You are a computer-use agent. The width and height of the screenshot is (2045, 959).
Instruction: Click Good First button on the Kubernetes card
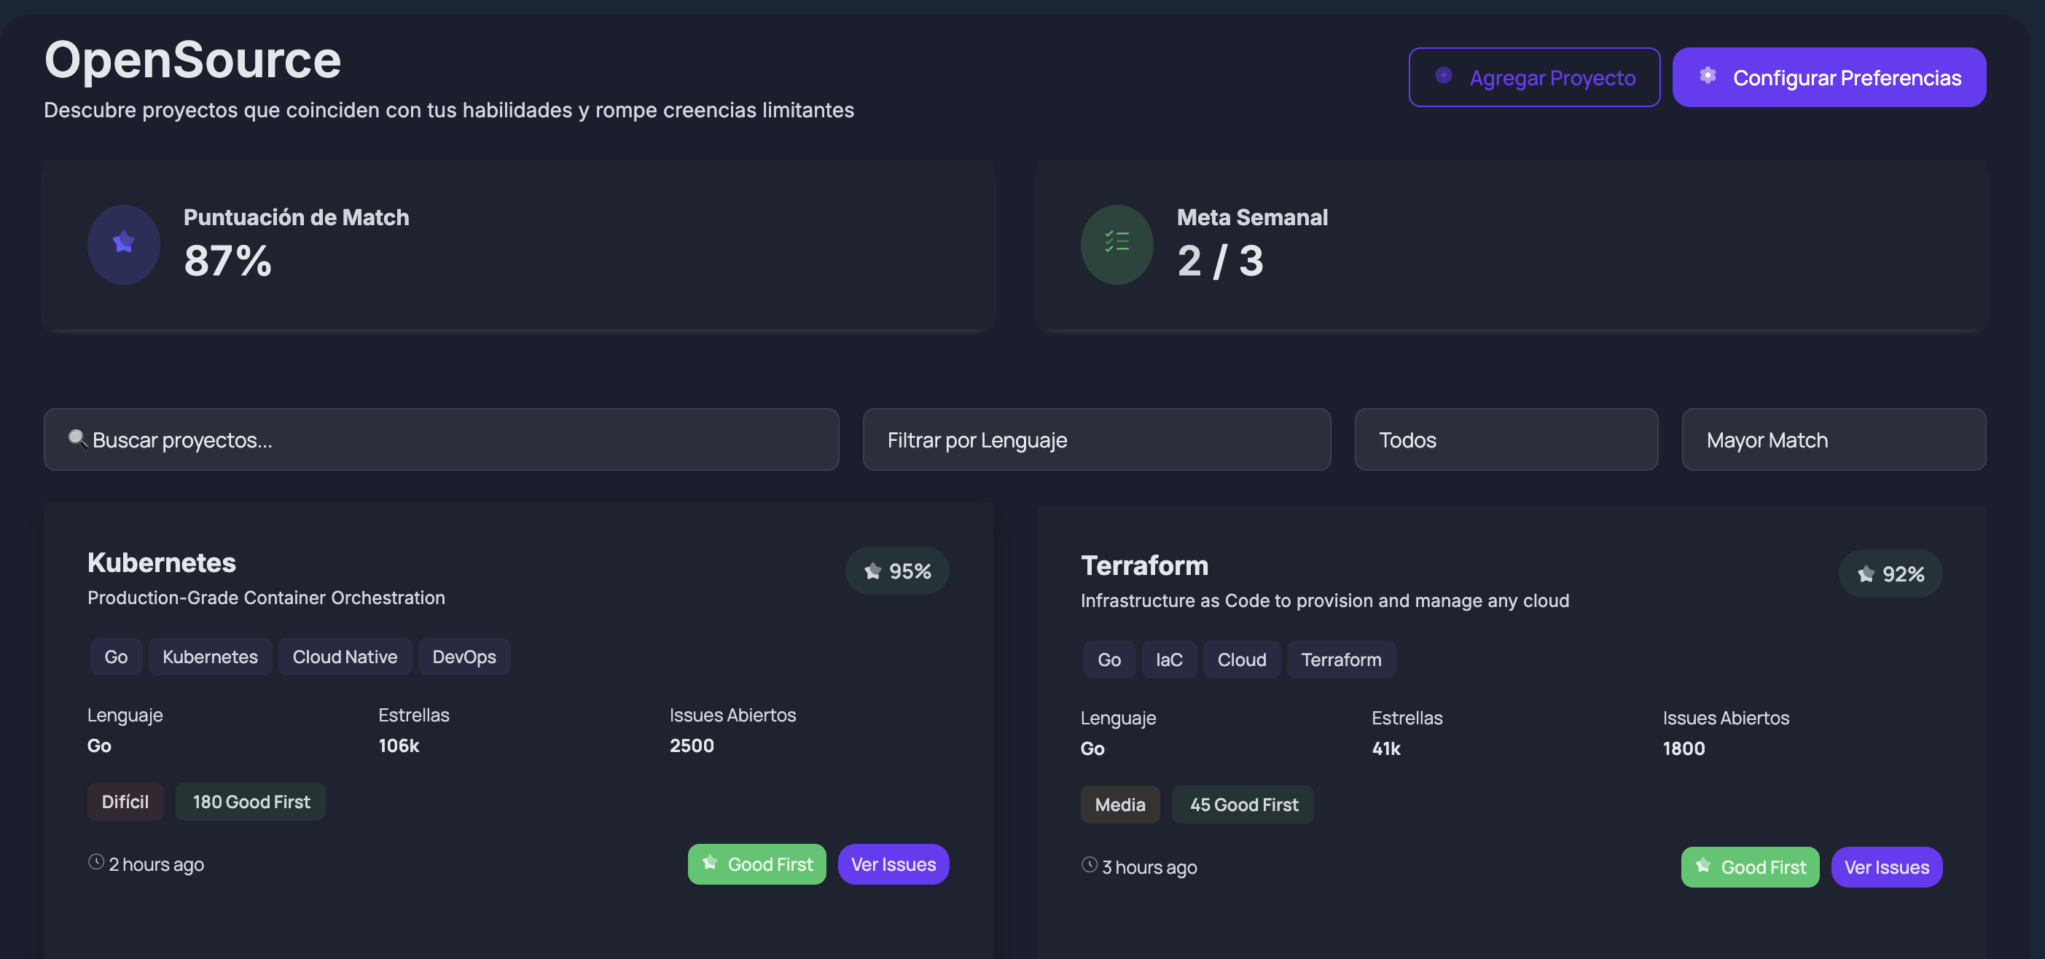click(x=756, y=864)
